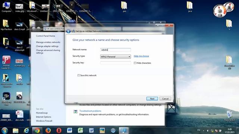Screen dimensions: 239x134
Task: Select the Market Leader desktop shortcut
Action: tap(6, 63)
